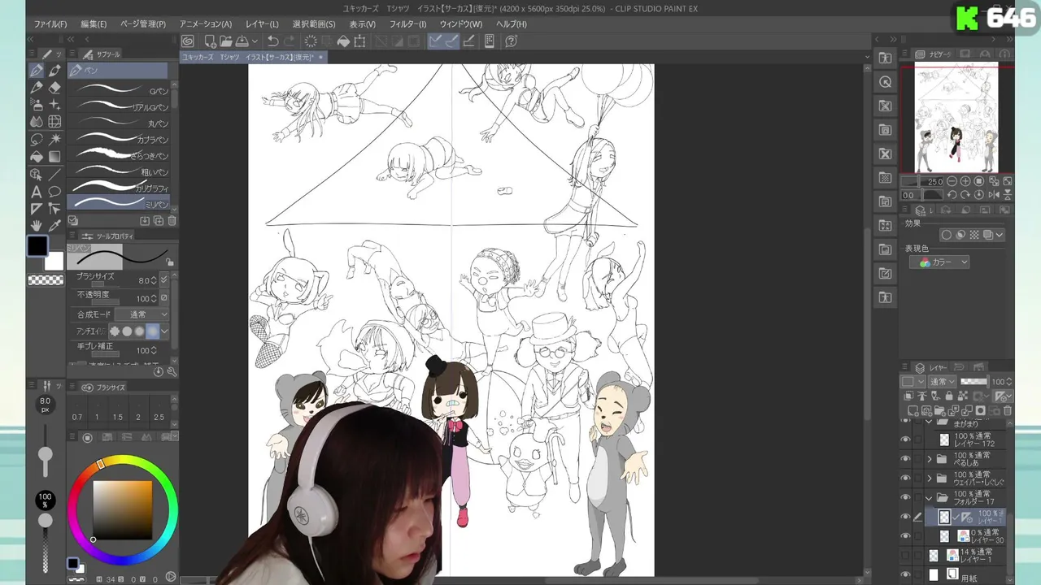Hide the フォルダー 17 folder
This screenshot has width=1041, height=585.
905,497
